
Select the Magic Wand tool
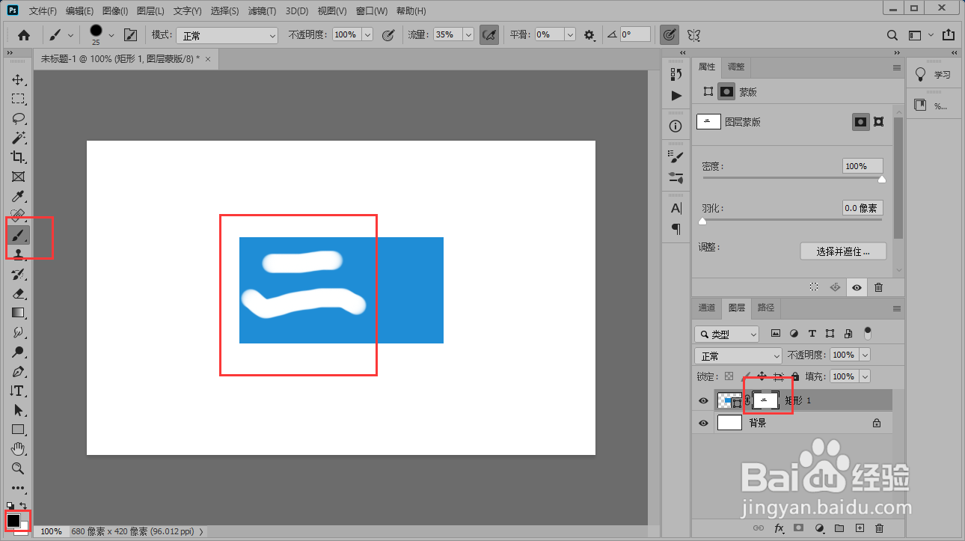(x=18, y=138)
